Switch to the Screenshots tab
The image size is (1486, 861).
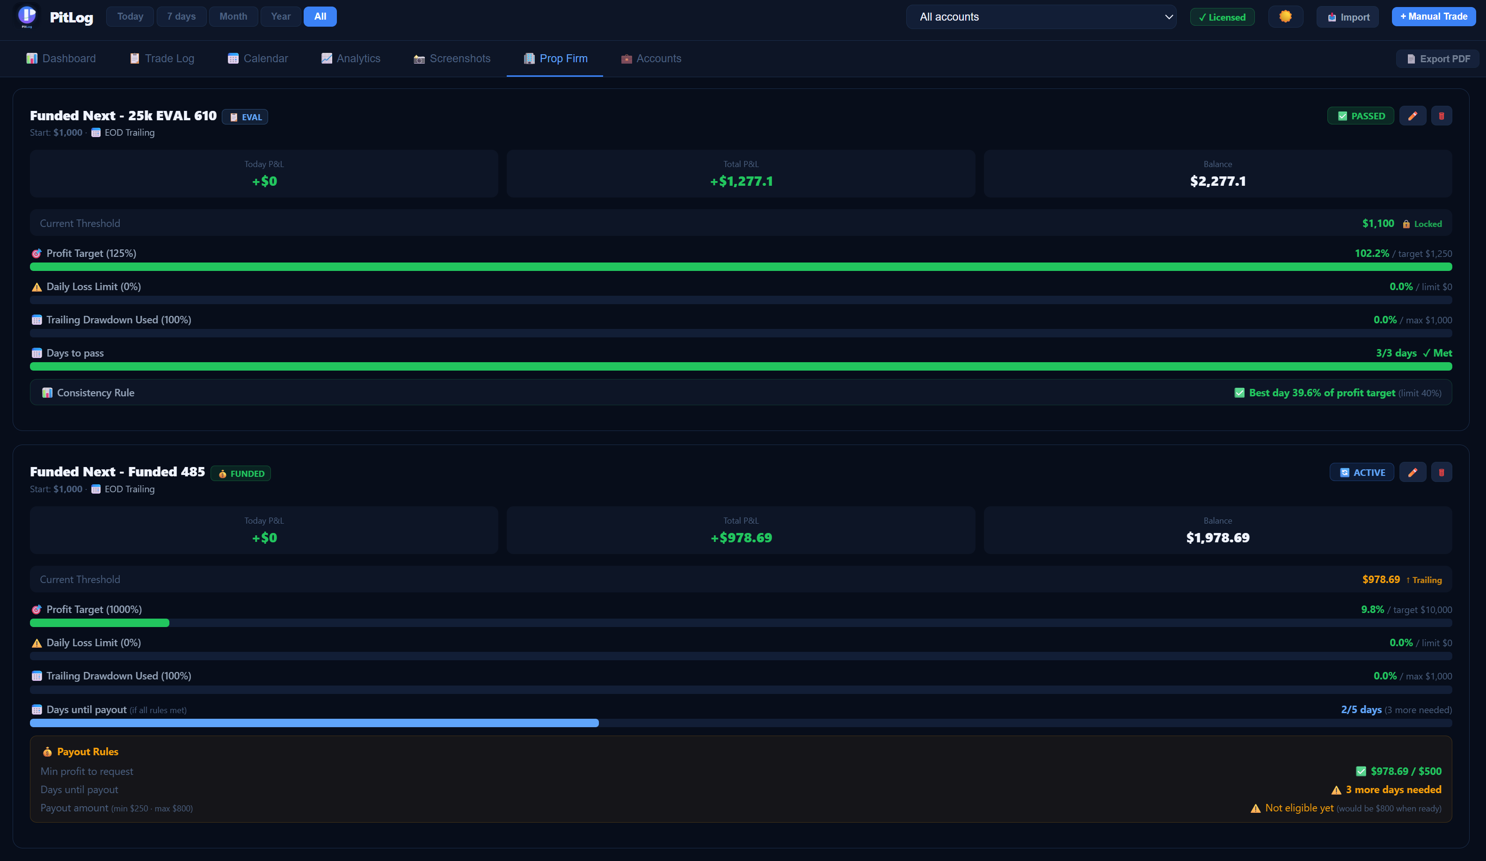[x=452, y=58]
